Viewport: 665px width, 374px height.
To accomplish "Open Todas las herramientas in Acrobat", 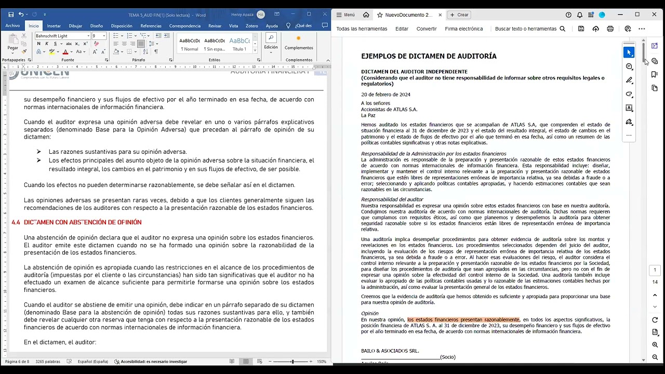I will 362,29.
